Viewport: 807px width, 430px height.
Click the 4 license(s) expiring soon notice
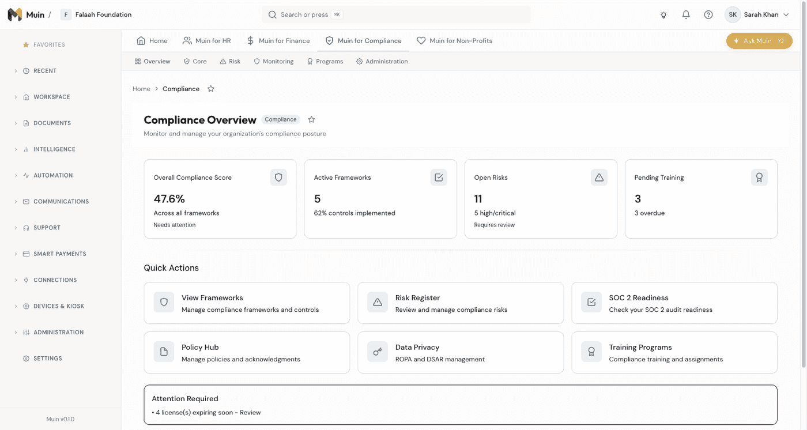(x=208, y=413)
